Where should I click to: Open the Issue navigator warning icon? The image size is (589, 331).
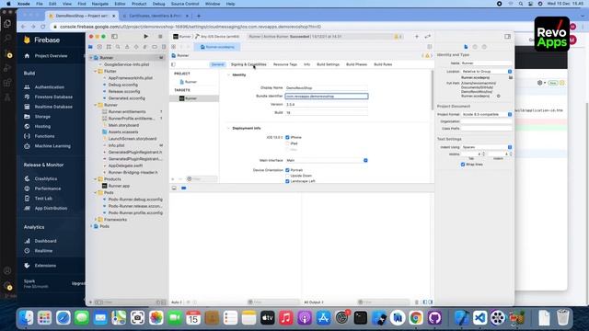click(127, 47)
